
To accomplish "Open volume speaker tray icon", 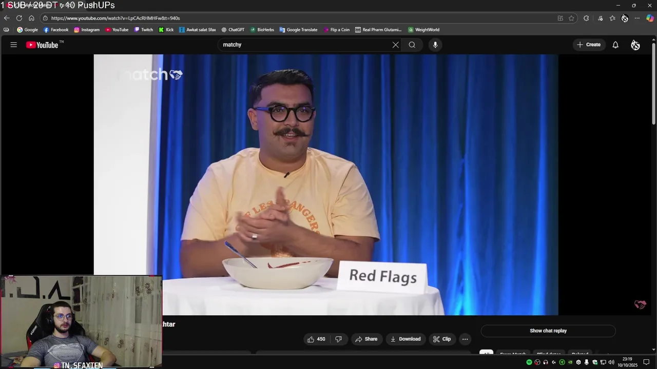I will (x=611, y=362).
